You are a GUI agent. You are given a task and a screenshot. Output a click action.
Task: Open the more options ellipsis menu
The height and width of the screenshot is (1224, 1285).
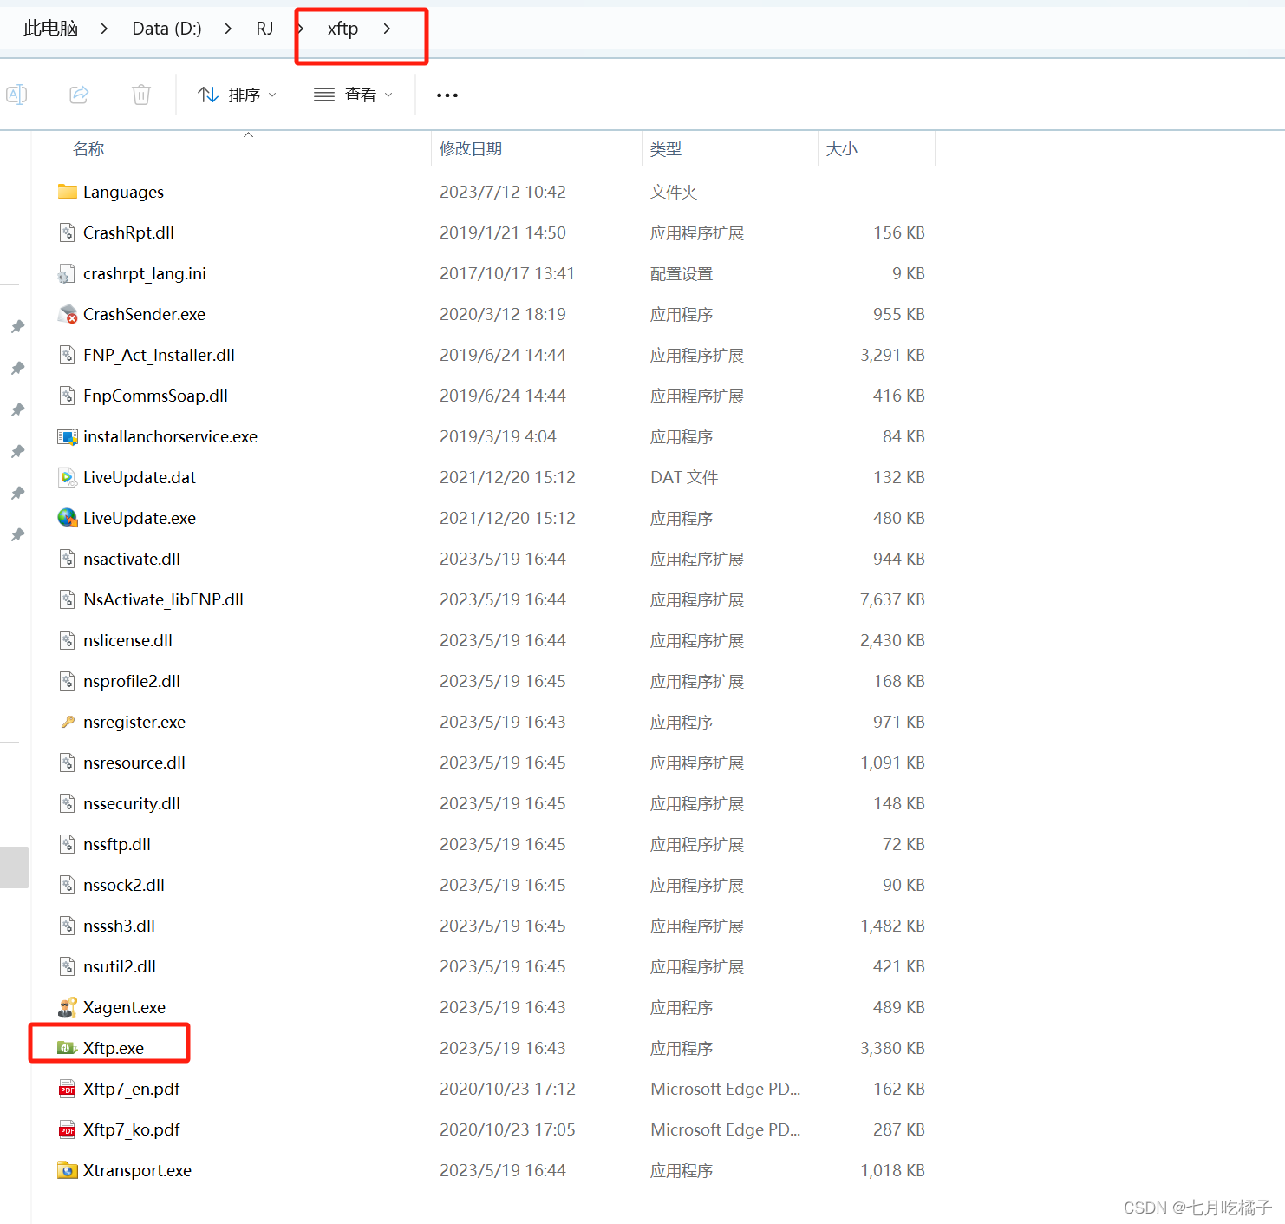[447, 95]
